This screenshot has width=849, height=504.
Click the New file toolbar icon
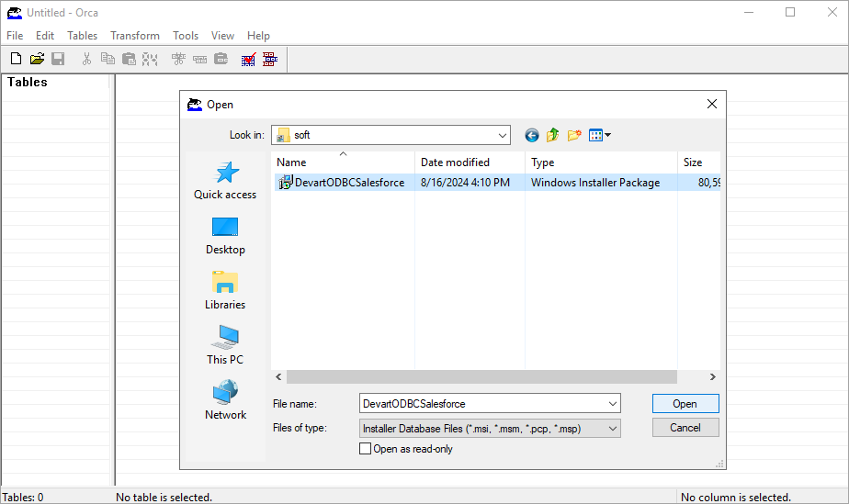point(17,59)
